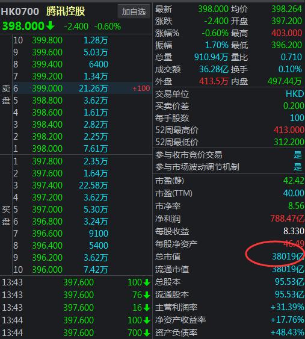The height and width of the screenshot is (339, 305).
Task: Click the 最低 value 396.200
Action: (x=286, y=45)
